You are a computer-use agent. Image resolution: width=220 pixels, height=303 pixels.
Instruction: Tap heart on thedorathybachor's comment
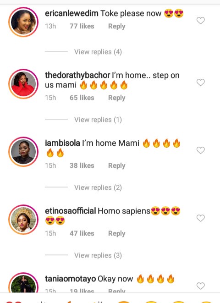pos(200,83)
